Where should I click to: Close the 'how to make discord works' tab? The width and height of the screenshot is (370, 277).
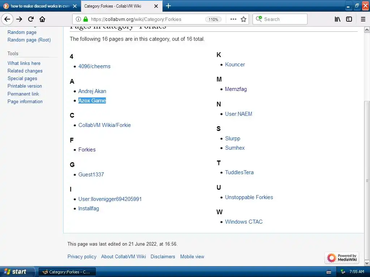pos(75,6)
